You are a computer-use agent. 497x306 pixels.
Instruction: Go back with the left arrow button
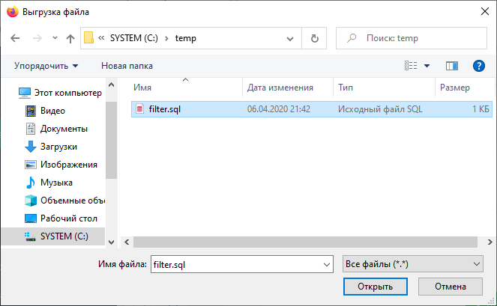coord(15,38)
